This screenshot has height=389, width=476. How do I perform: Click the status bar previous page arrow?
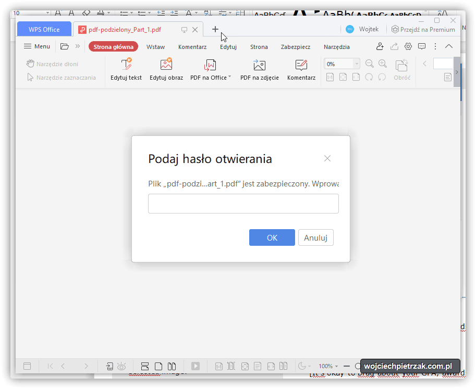coord(63,366)
